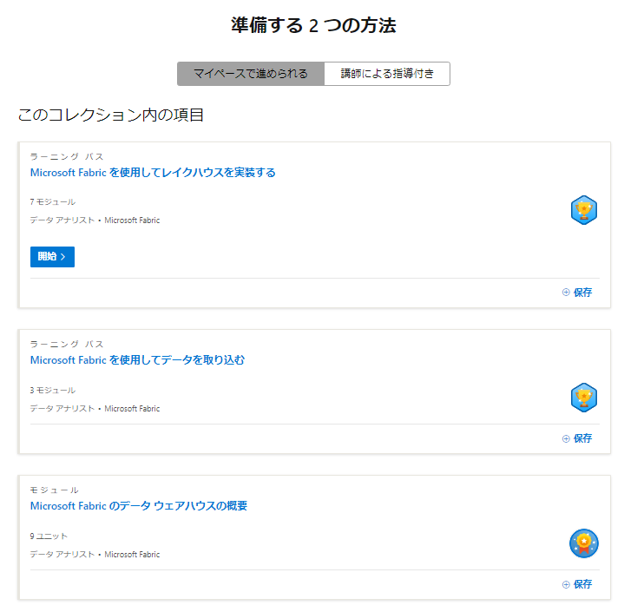Click the 9 ユニット text

[49, 536]
